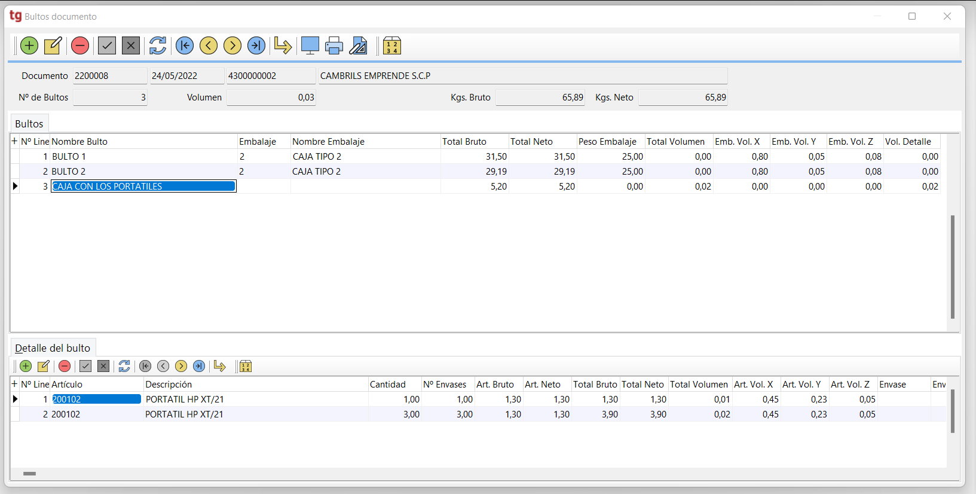Confirm changes with checkmark icon in main toolbar
The height and width of the screenshot is (494, 976).
(107, 45)
